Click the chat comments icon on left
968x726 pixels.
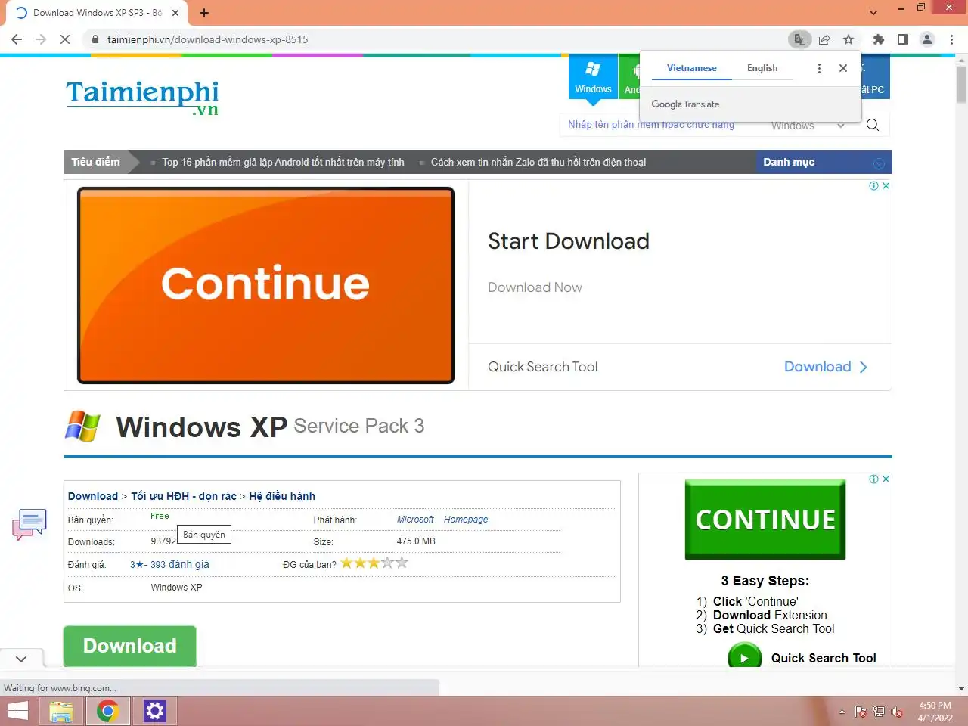(x=29, y=524)
